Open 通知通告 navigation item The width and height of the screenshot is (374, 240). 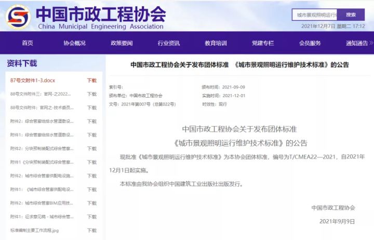[x=357, y=43]
